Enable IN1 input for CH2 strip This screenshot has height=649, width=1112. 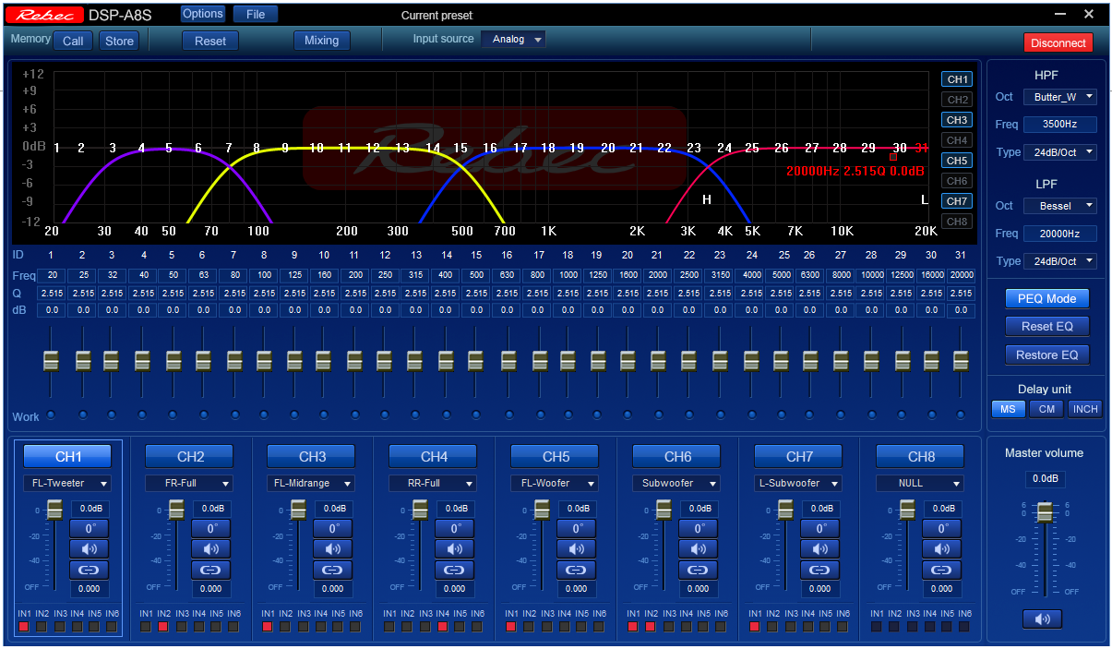(145, 627)
